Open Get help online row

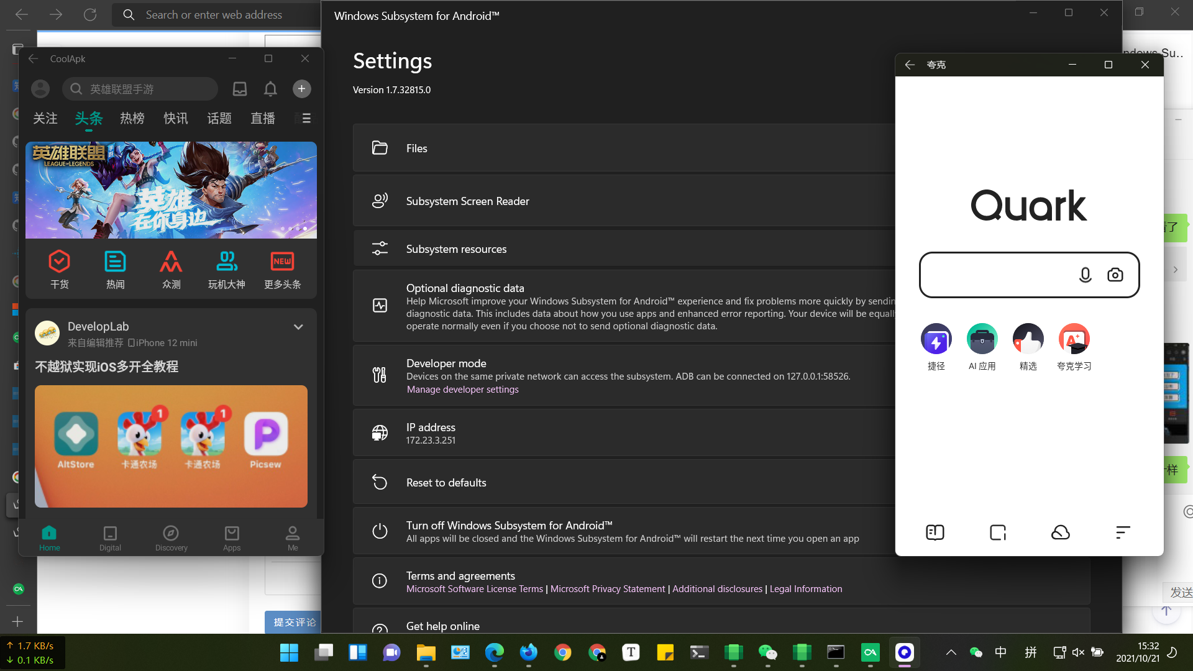pyautogui.click(x=721, y=621)
